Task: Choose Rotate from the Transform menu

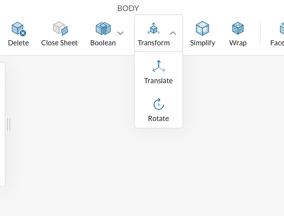Action: [x=158, y=118]
